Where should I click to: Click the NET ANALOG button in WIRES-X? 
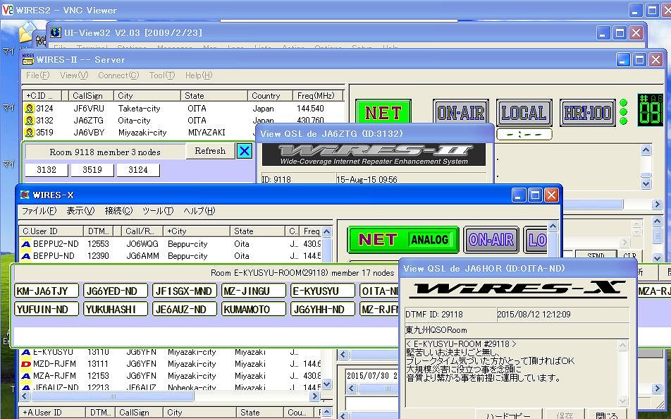point(403,240)
